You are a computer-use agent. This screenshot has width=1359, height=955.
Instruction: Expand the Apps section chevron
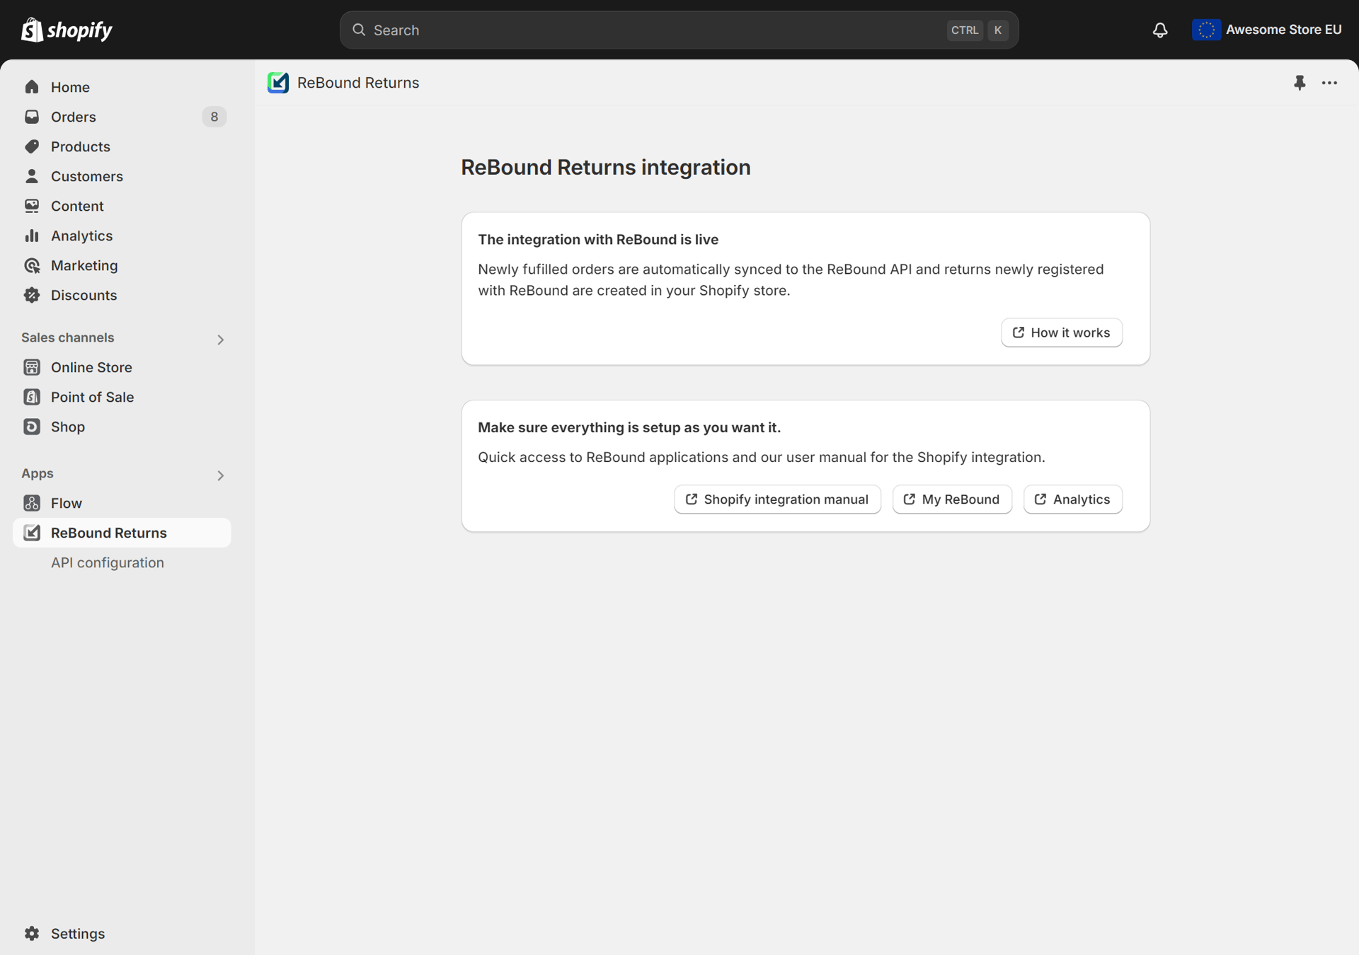pyautogui.click(x=220, y=475)
